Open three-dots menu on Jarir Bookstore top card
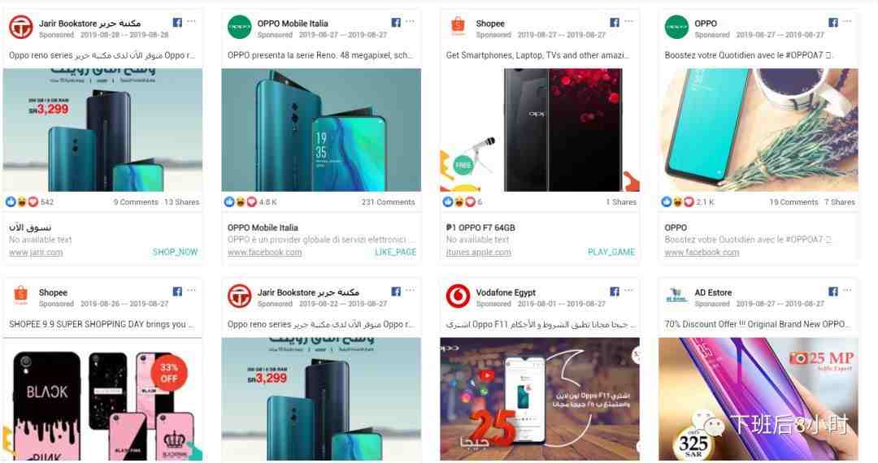Image resolution: width=878 pixels, height=463 pixels. click(x=192, y=22)
